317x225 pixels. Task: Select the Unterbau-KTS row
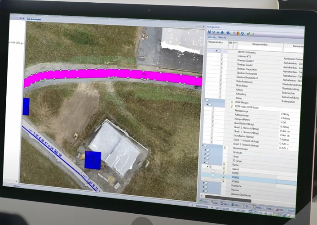[x=254, y=57]
